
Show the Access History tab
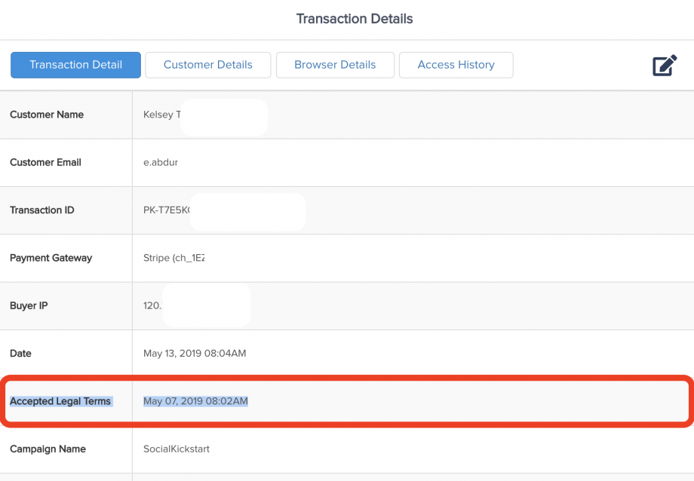coord(456,65)
